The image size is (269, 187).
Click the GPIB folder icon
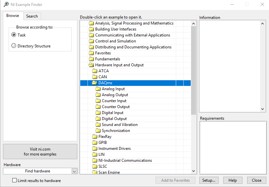tap(95, 143)
